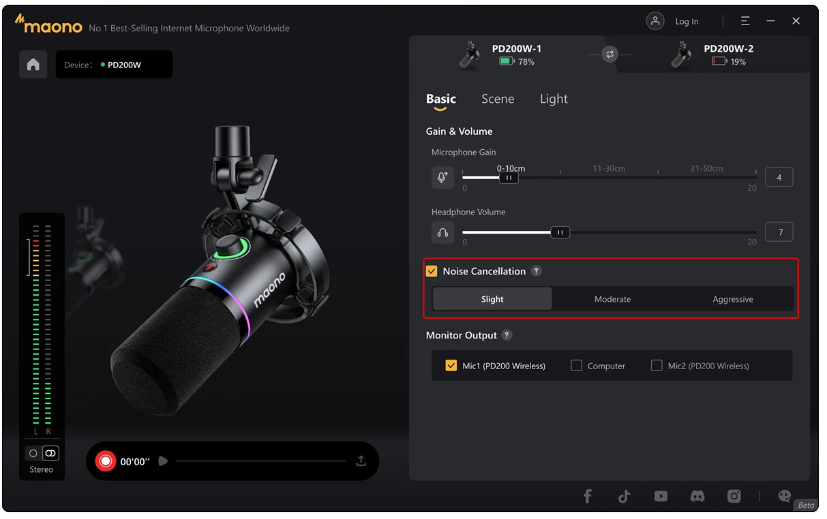Open the TikTok social link icon
This screenshot has height=519, width=827.
point(624,497)
